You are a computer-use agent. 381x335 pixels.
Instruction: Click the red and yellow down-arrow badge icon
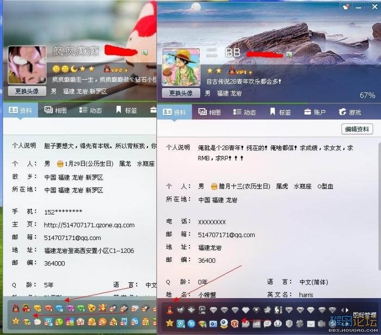102,308
